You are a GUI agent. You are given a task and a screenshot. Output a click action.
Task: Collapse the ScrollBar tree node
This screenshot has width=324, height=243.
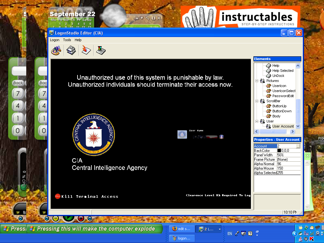click(x=257, y=101)
